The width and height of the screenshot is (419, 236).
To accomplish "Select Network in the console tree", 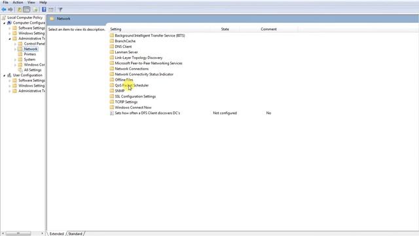I will point(31,49).
